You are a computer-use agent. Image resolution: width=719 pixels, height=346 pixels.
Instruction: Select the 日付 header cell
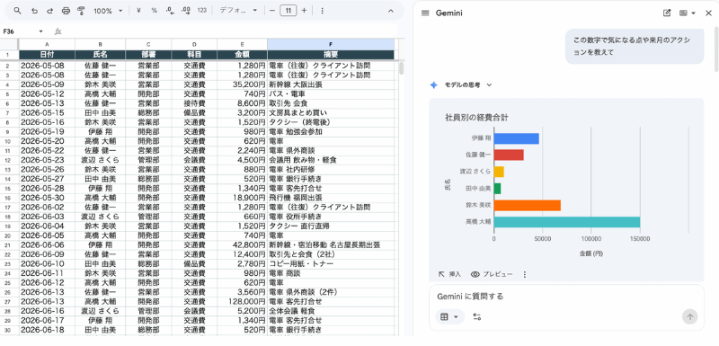tap(47, 55)
